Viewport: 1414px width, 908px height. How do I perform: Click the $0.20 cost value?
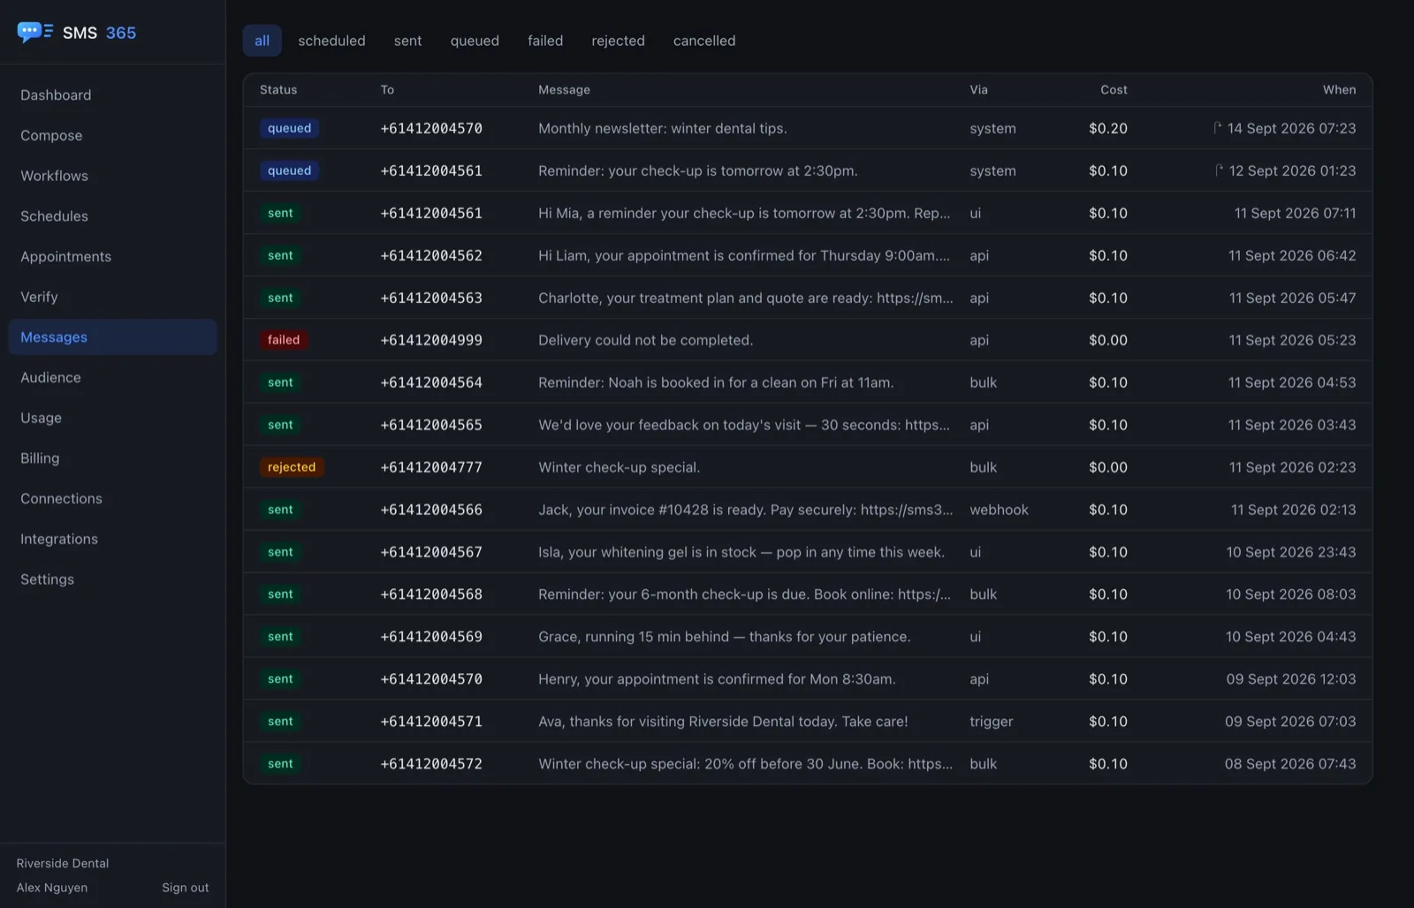(1108, 128)
